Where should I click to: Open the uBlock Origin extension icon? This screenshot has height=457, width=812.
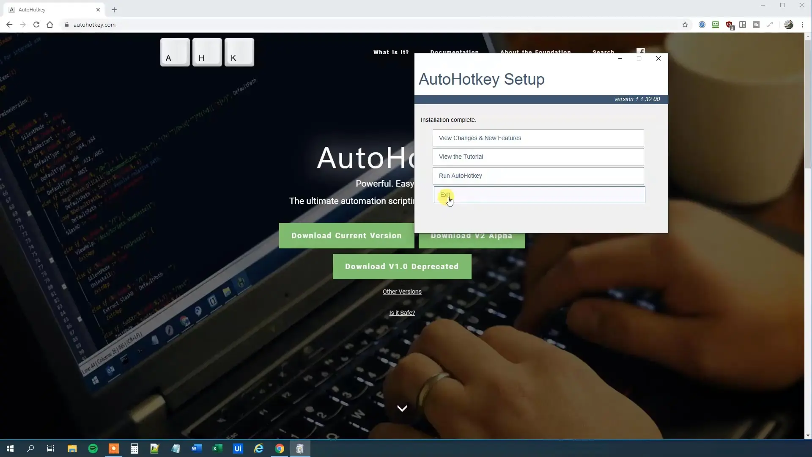tap(730, 25)
